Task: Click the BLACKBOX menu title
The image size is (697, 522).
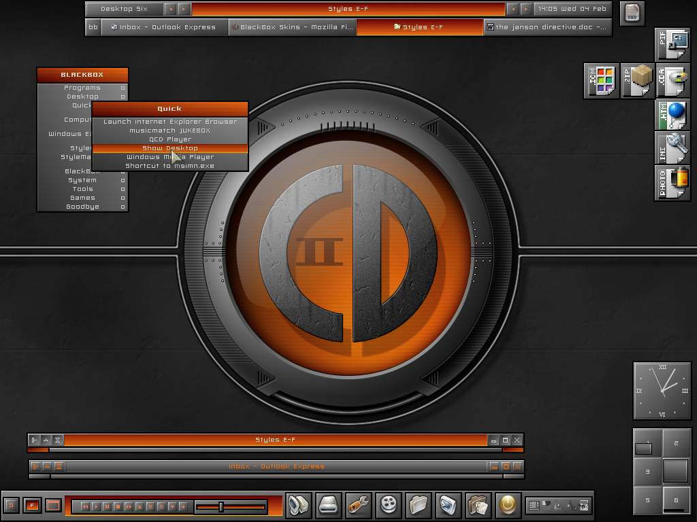Action: pyautogui.click(x=82, y=75)
